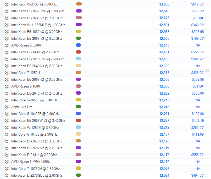Click the yellow swatch for Core i7-10750H

[x=78, y=168]
